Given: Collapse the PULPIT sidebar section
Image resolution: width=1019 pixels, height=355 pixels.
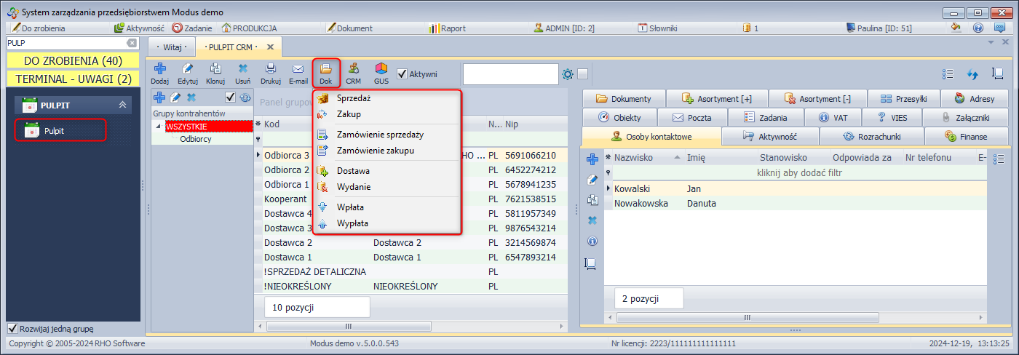Looking at the screenshot, I should pyautogui.click(x=123, y=105).
